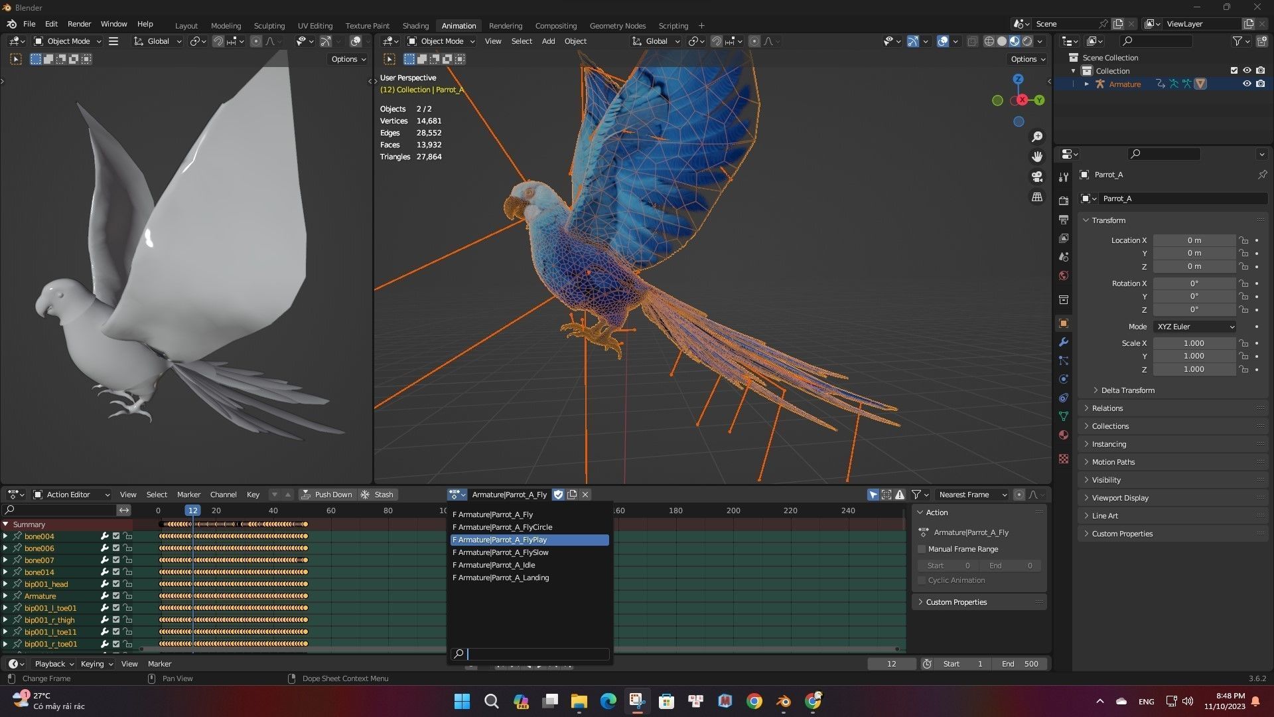1274x717 pixels.
Task: Select Armature|Parrot_A_FlyPlay action
Action: click(x=530, y=540)
